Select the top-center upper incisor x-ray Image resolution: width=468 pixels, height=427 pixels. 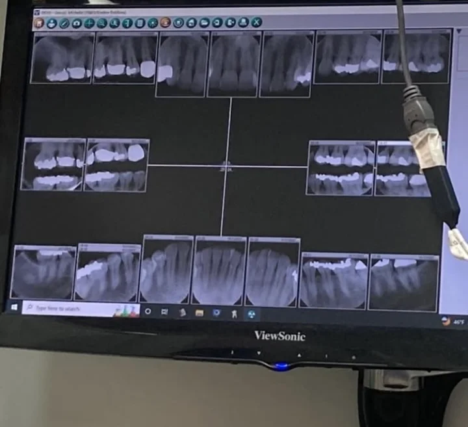pyautogui.click(x=233, y=65)
